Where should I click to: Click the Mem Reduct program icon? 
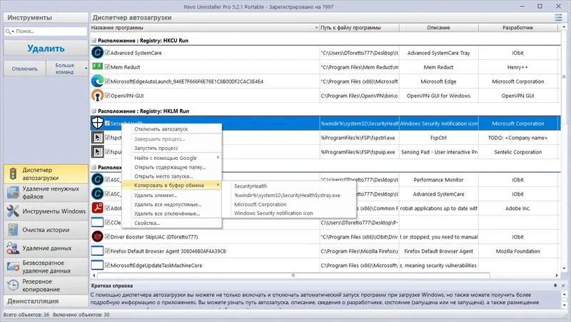[97, 66]
